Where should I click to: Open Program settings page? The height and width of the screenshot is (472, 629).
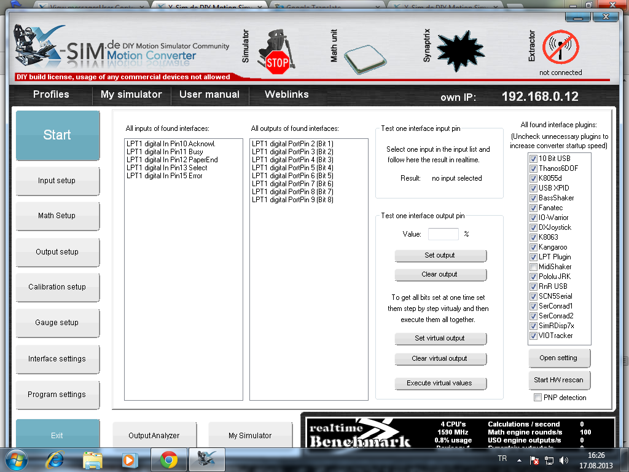tap(57, 395)
